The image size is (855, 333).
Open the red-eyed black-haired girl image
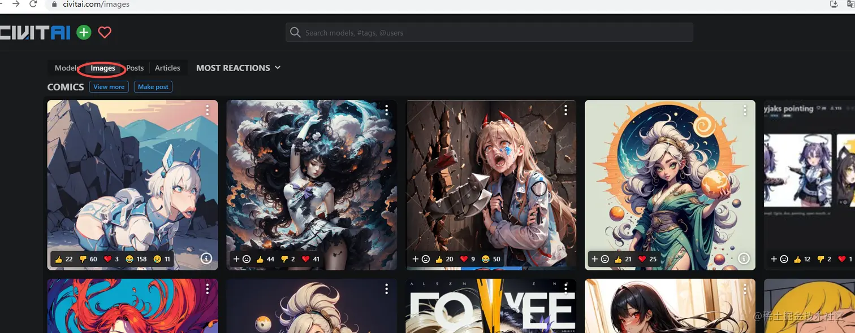pos(670,306)
